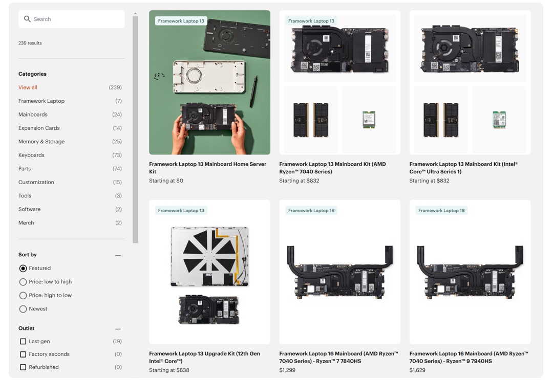
Task: Click Mainboard Kit AMD Ryzen 7040 Series title
Action: (333, 168)
